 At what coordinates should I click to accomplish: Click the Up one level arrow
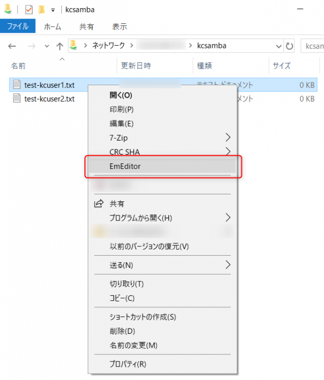(60, 46)
